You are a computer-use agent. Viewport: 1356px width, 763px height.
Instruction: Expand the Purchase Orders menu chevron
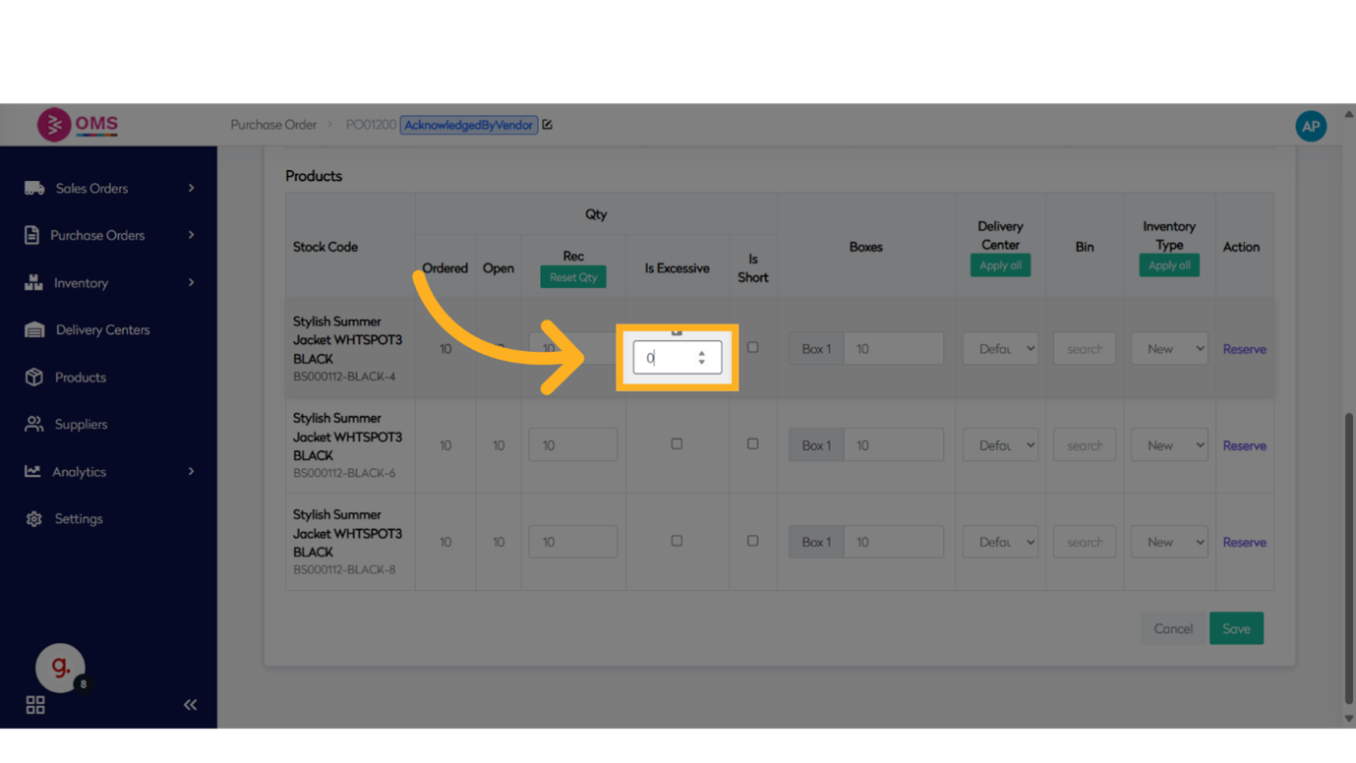click(191, 235)
